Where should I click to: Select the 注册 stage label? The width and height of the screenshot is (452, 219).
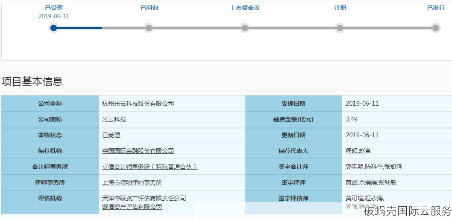[x=340, y=8]
